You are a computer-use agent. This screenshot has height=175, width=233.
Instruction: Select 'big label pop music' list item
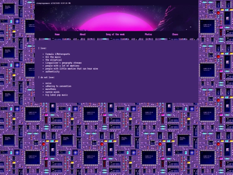tap(57, 95)
